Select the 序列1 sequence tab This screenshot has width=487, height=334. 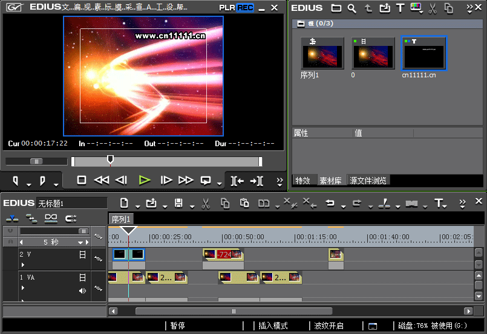pos(121,219)
